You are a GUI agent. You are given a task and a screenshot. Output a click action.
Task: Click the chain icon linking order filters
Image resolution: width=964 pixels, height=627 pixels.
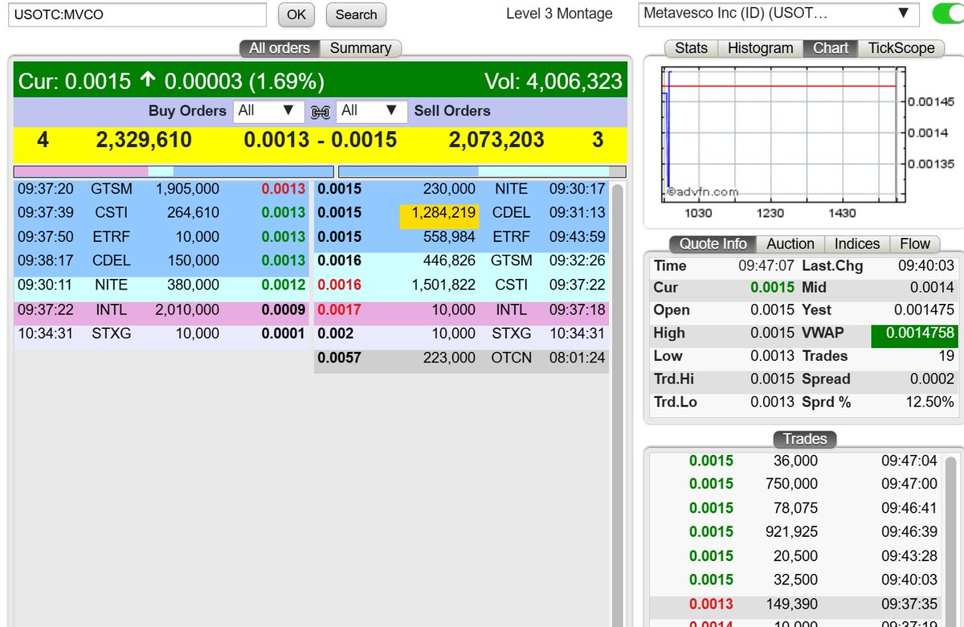320,112
